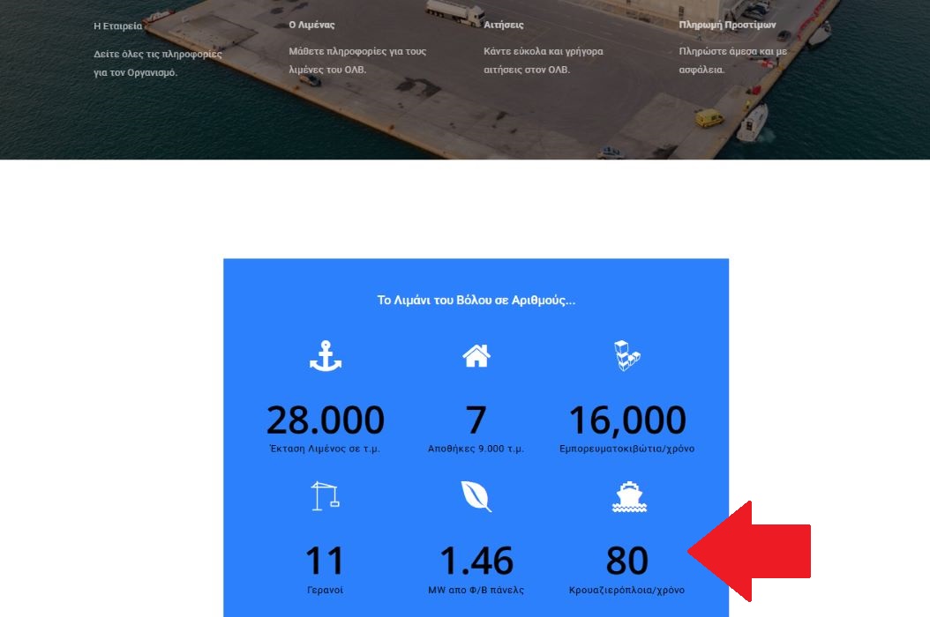Click the 80 cruise ships counter

(627, 561)
